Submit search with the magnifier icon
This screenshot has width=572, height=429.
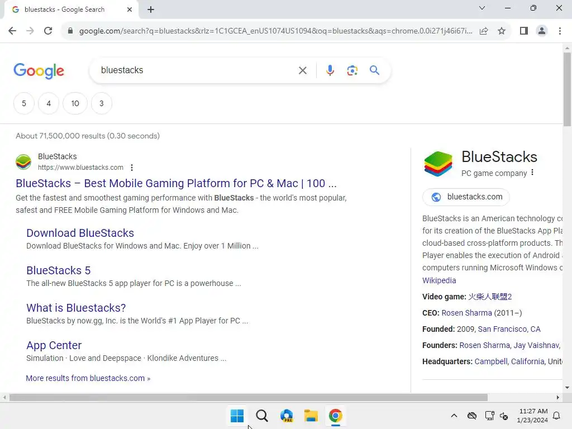coord(374,70)
